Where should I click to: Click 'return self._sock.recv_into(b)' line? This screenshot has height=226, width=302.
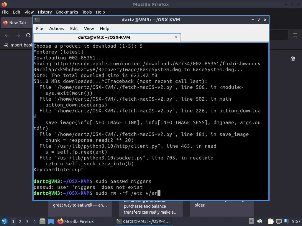click(89, 164)
